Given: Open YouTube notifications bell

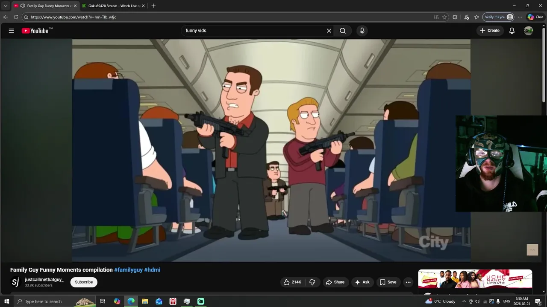Looking at the screenshot, I should (x=512, y=31).
